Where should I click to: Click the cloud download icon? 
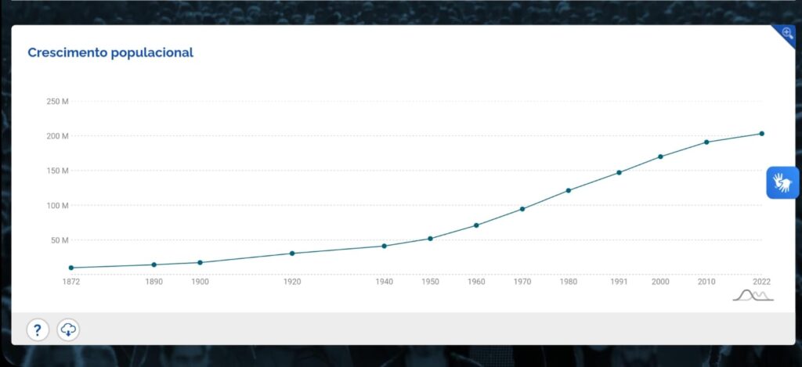point(68,329)
